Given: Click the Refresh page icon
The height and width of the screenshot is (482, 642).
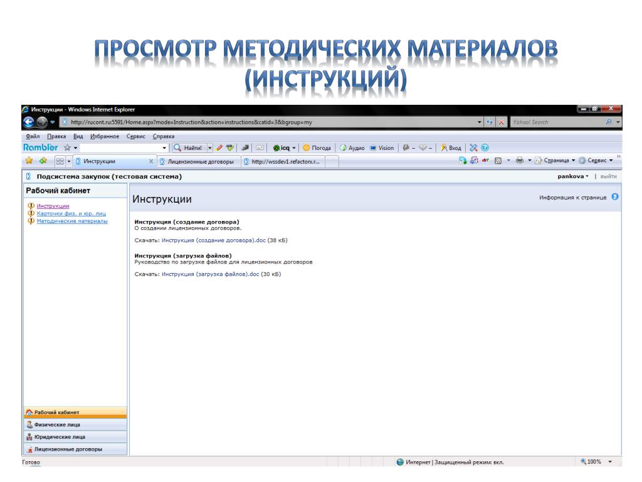Looking at the screenshot, I should pyautogui.click(x=489, y=122).
